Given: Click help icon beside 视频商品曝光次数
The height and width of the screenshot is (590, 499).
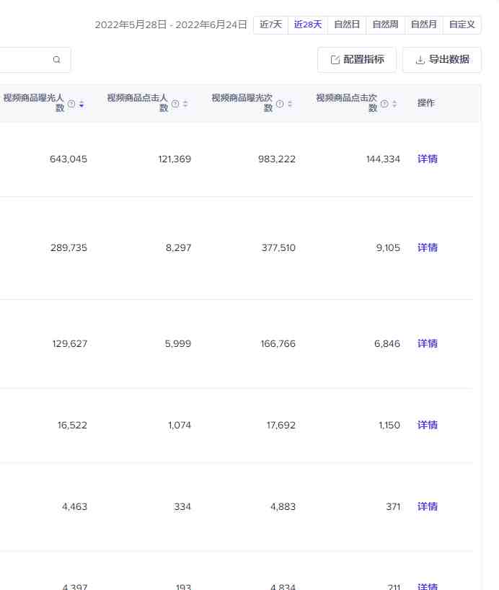Looking at the screenshot, I should tap(280, 104).
